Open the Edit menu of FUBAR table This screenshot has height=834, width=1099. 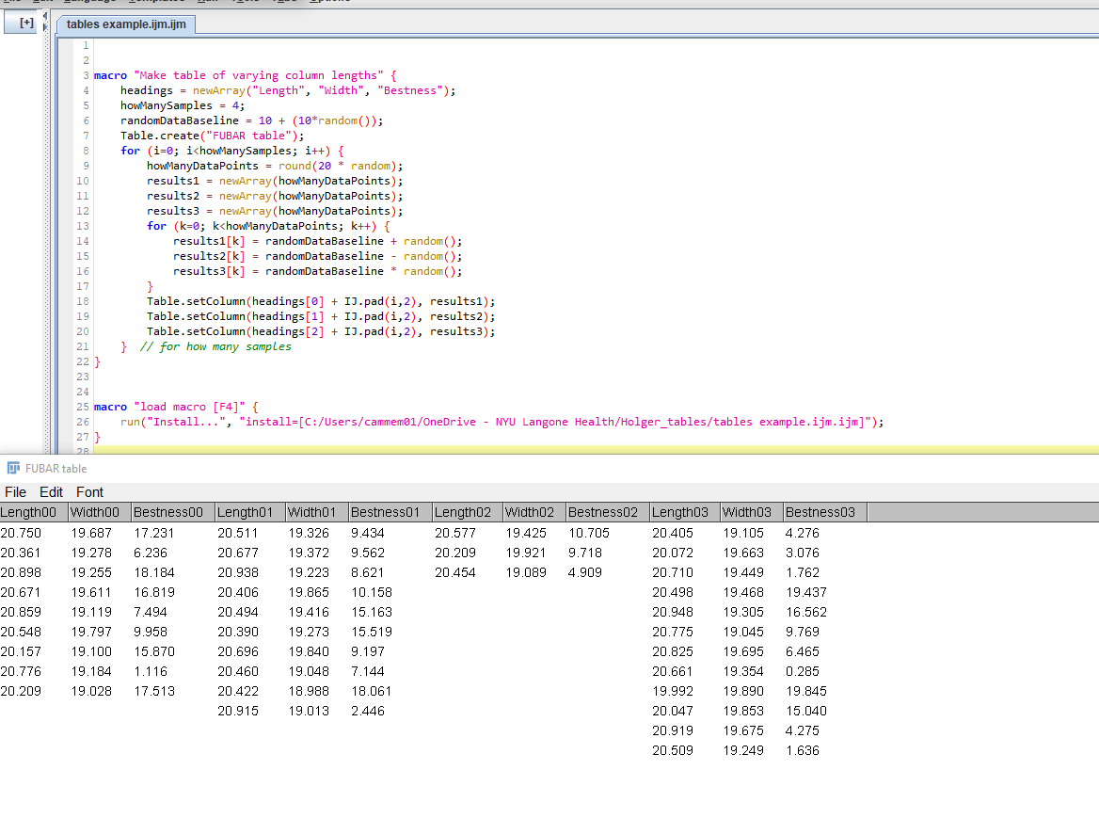[51, 492]
